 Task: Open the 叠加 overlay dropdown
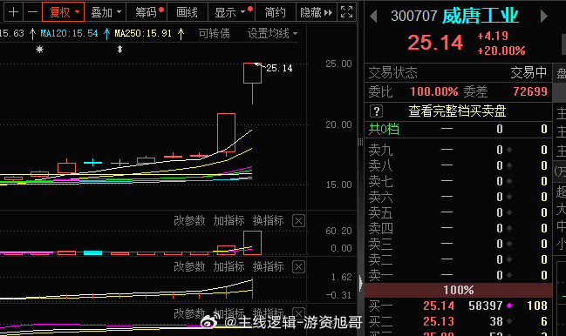(106, 12)
